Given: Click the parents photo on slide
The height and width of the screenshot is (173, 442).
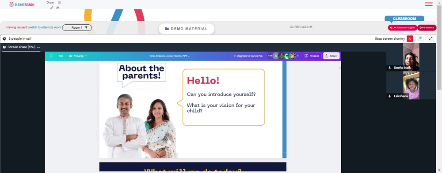Looking at the screenshot, I should [x=140, y=126].
